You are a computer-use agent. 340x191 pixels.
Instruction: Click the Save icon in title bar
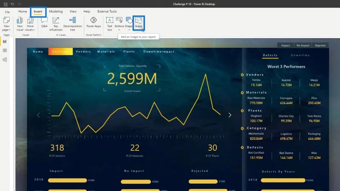6,4
